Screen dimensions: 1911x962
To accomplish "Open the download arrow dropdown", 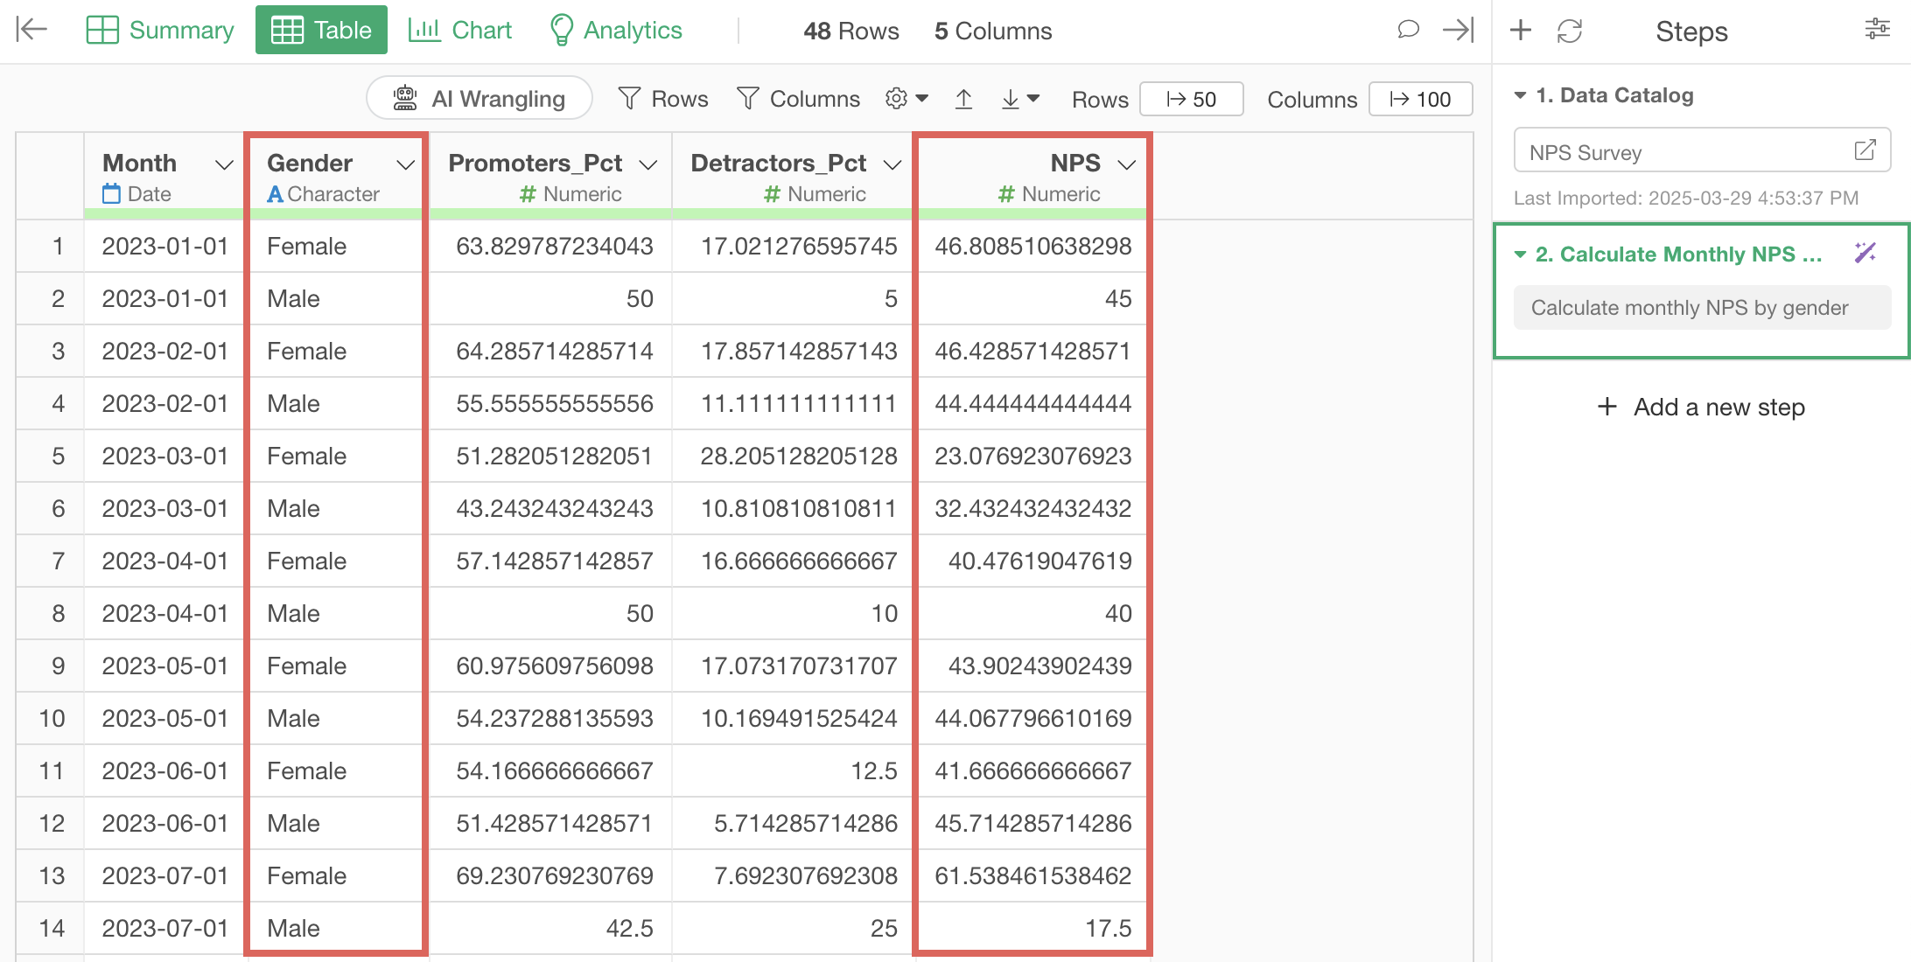I will point(1019,99).
